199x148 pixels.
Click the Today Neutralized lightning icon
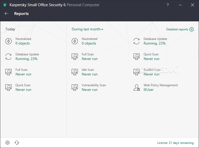(9, 41)
